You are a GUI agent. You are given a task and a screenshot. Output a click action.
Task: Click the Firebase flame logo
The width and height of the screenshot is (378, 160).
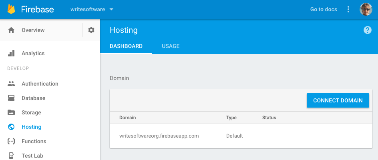pyautogui.click(x=11, y=9)
